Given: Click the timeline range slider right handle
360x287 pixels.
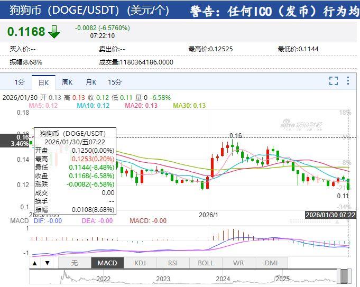Looking at the screenshot, I should pyautogui.click(x=349, y=276).
